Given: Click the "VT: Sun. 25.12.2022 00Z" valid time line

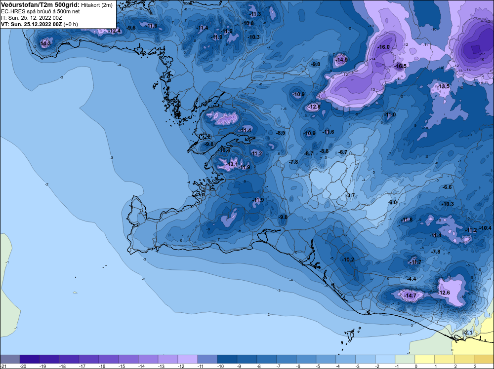Looking at the screenshot, I should pyautogui.click(x=32, y=24).
